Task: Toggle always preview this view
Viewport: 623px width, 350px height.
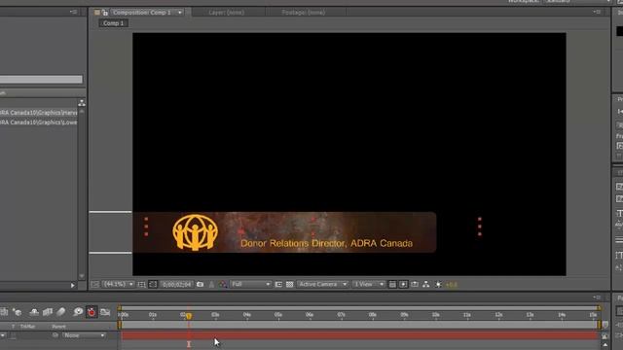Action: (x=94, y=285)
